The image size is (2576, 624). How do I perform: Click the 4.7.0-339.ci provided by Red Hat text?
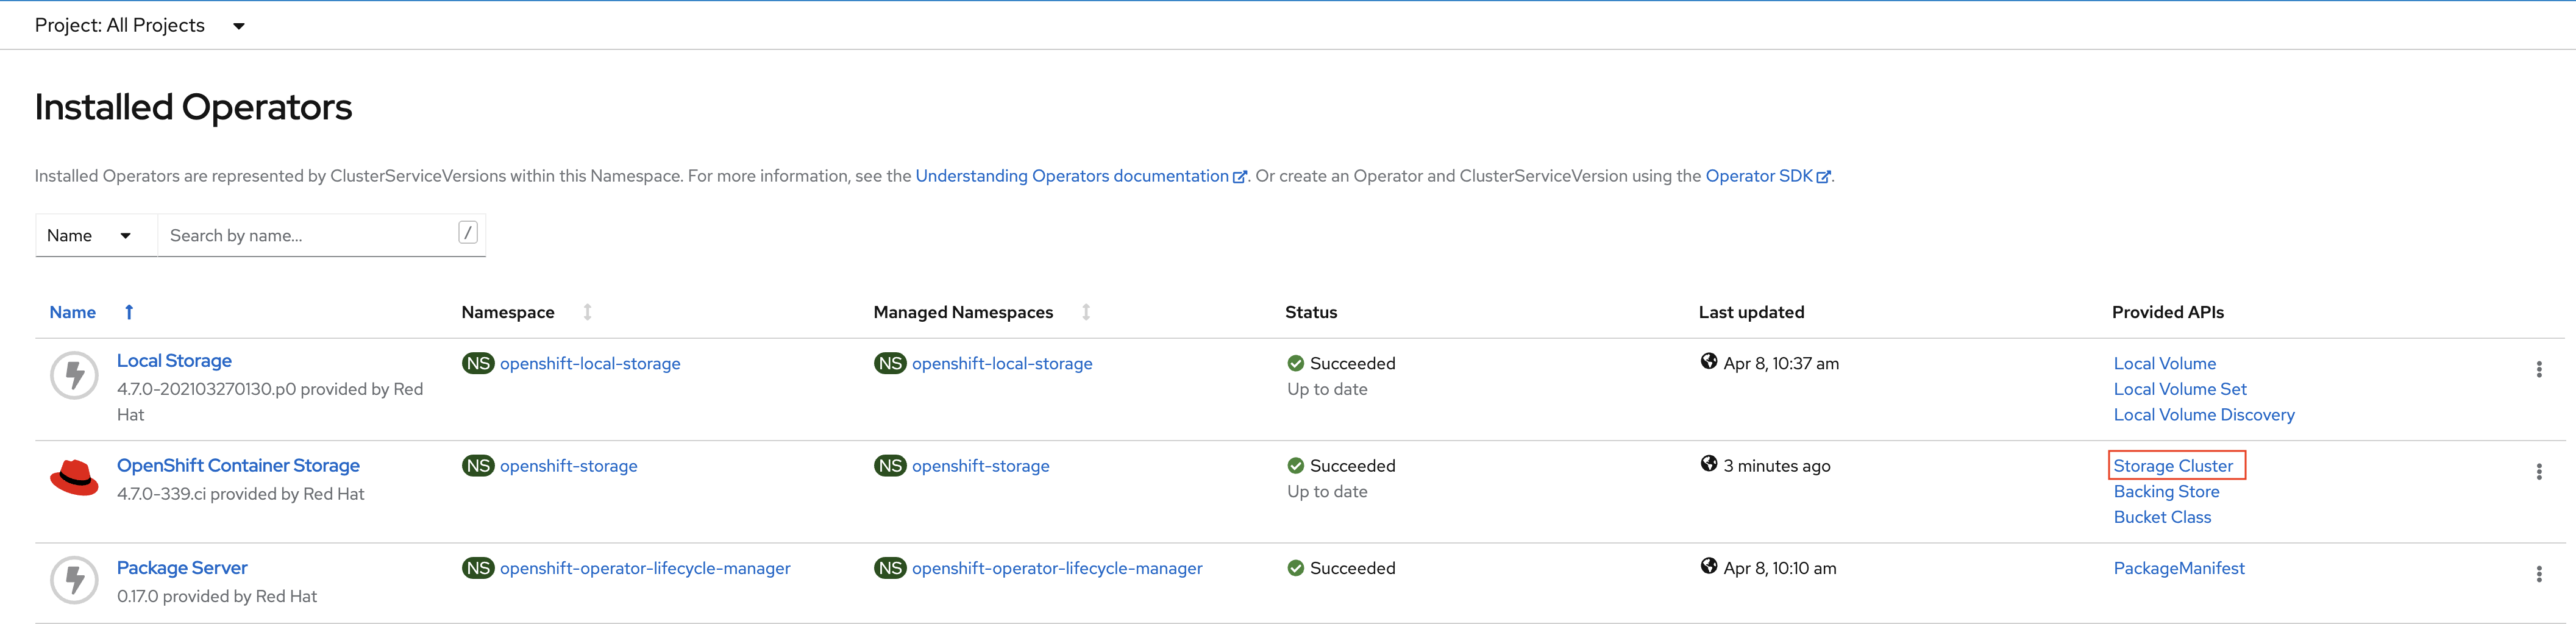point(240,494)
